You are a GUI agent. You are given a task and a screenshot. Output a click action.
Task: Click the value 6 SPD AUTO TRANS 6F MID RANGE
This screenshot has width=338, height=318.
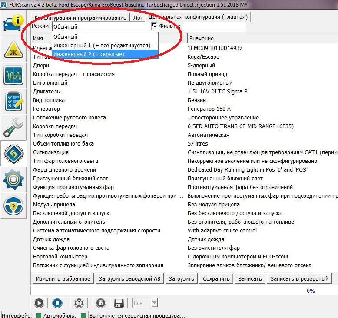coord(241,126)
